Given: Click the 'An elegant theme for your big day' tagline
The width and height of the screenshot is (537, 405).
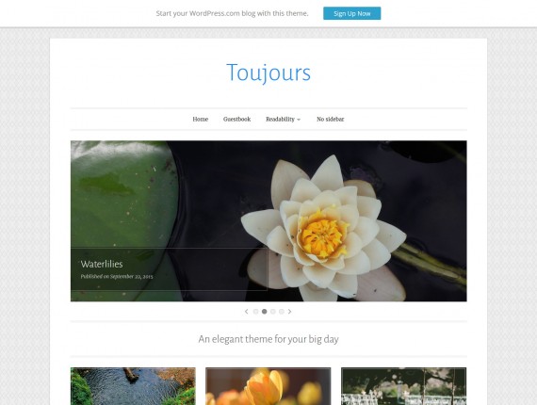Looking at the screenshot, I should coord(268,339).
